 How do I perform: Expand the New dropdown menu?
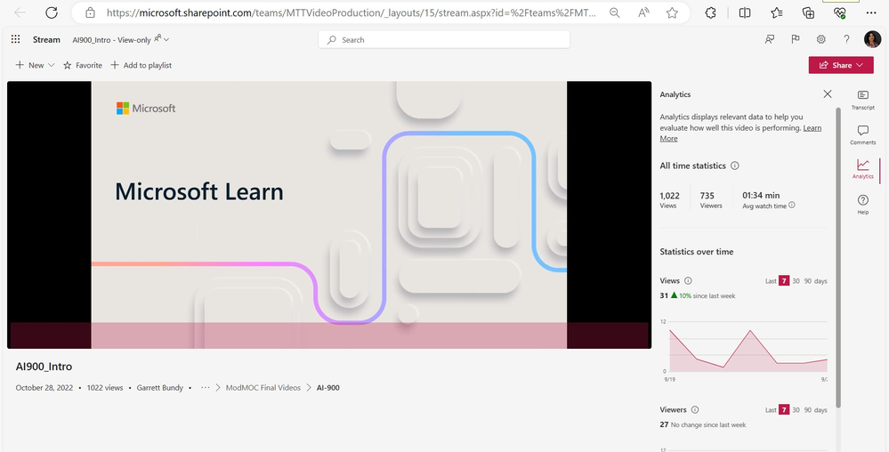(36, 65)
